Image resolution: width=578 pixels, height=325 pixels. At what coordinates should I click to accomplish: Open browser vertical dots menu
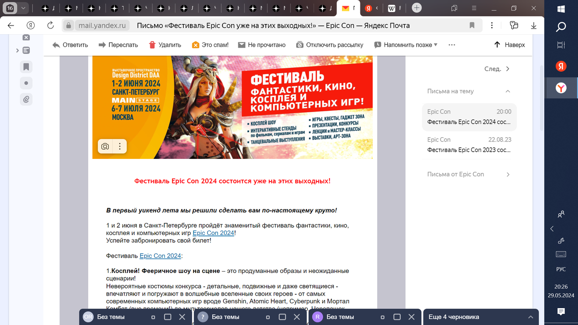pyautogui.click(x=491, y=26)
